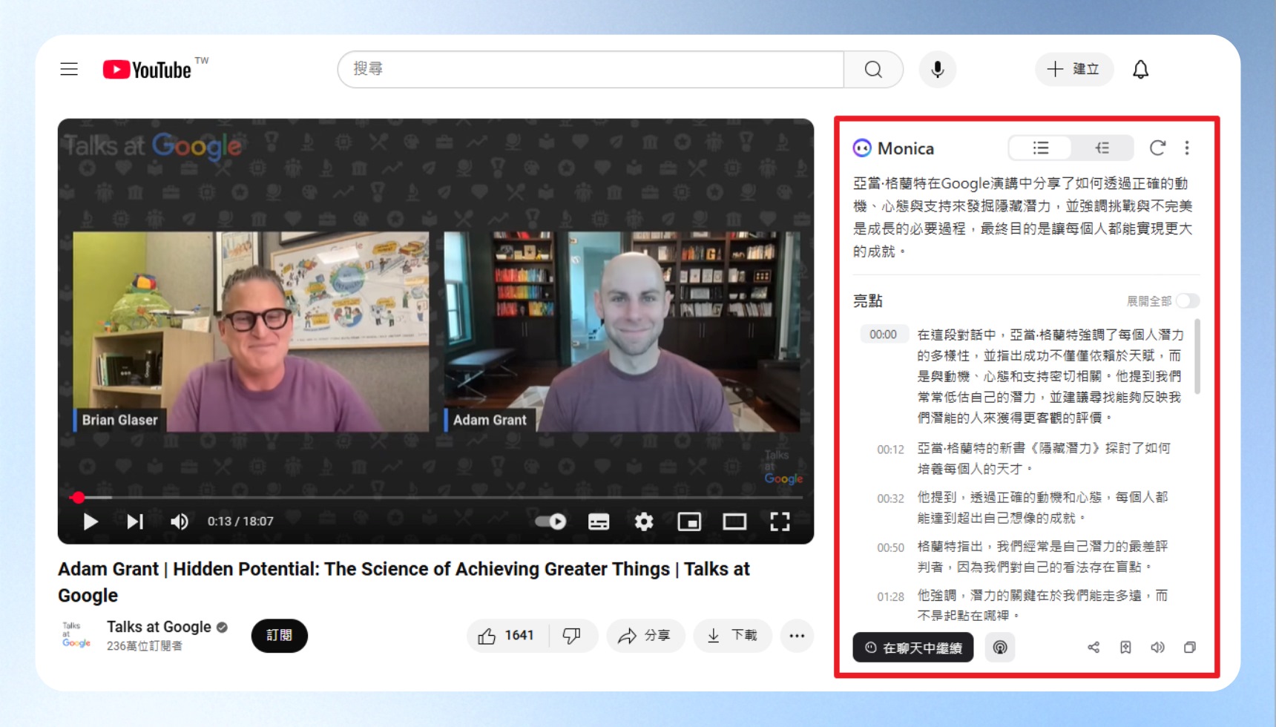
Task: Click the video progress bar
Action: [x=436, y=497]
